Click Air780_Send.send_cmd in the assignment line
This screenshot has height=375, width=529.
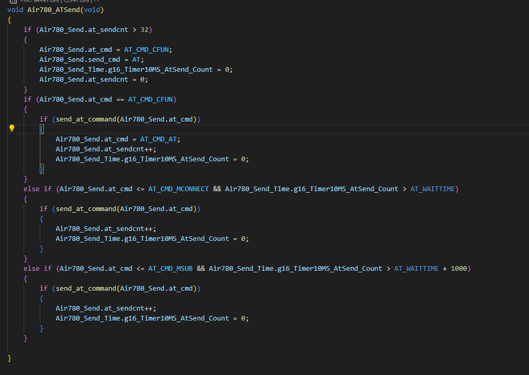pyautogui.click(x=80, y=59)
